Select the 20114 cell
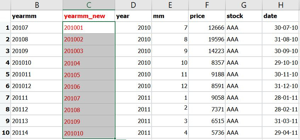Viewport: 300px width, 140px height. coord(37,133)
